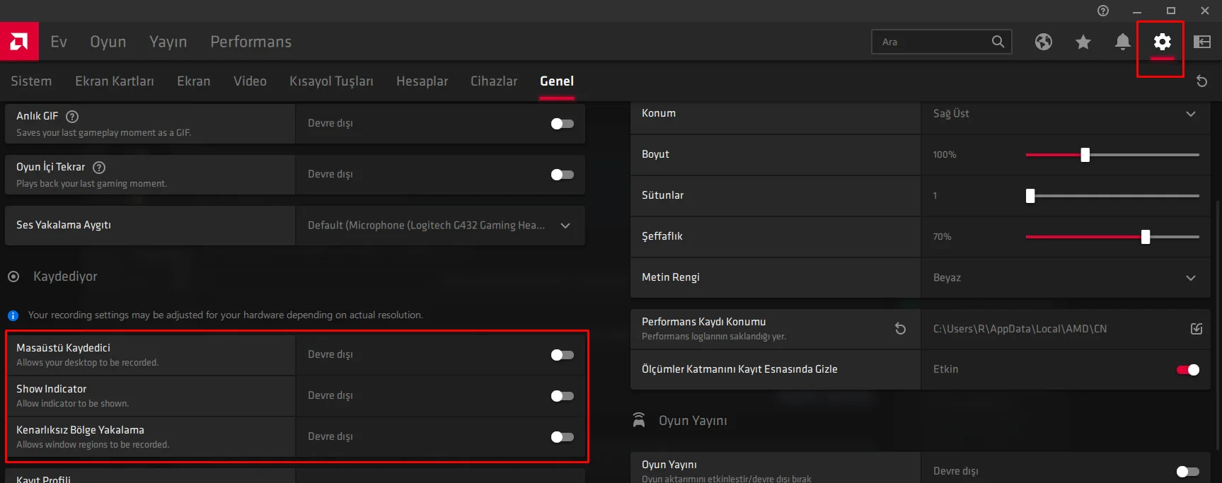Switch to the Ekran Kartları tab
The width and height of the screenshot is (1222, 483).
click(115, 81)
